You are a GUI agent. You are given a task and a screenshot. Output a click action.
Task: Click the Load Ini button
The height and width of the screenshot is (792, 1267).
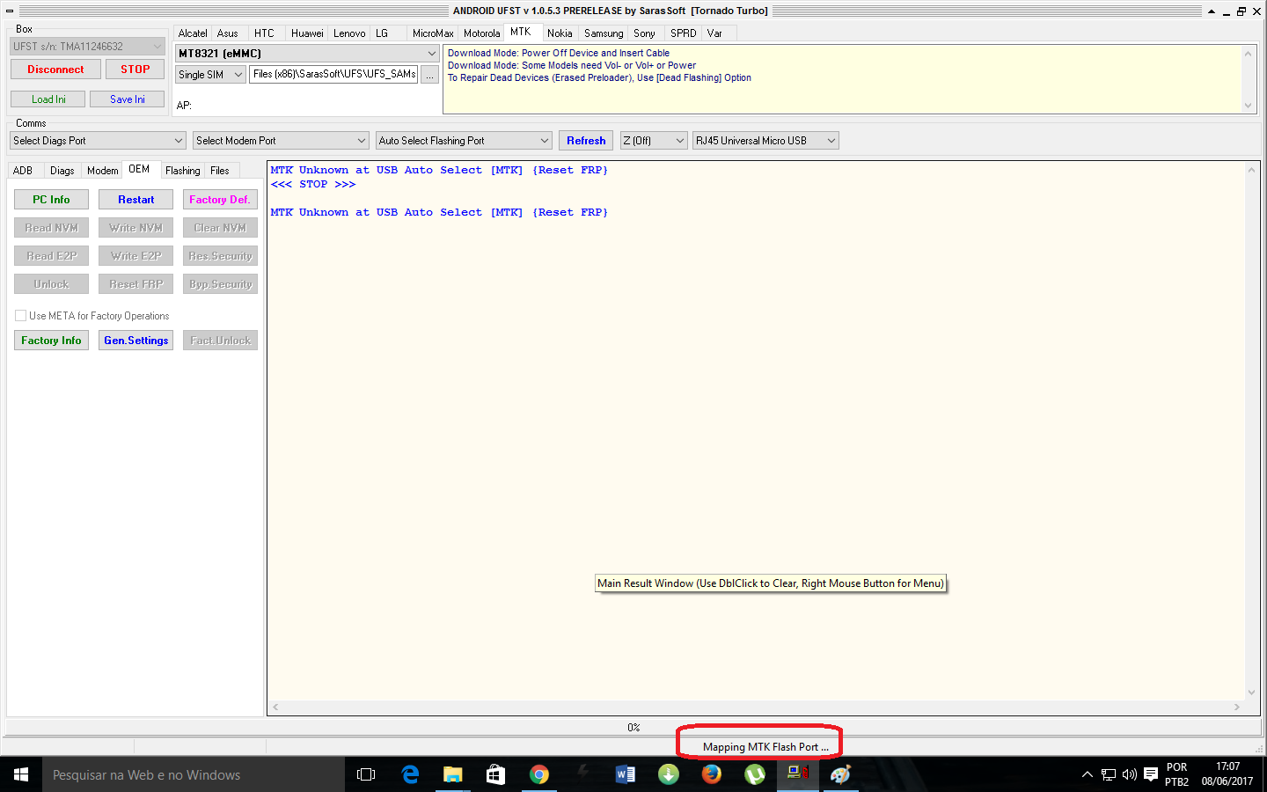48,99
